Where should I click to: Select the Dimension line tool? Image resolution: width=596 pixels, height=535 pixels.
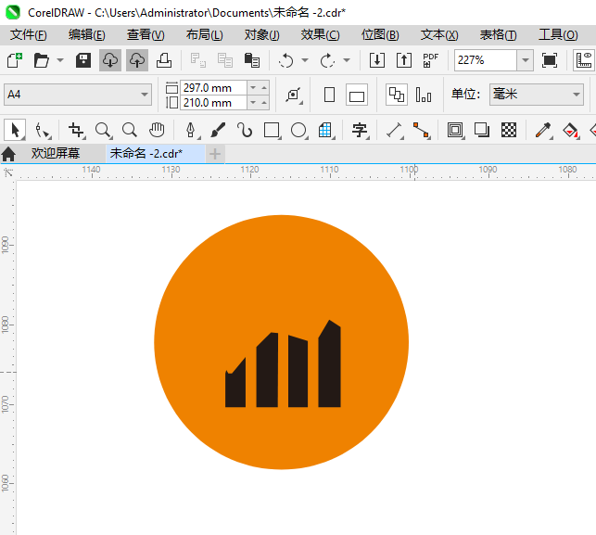tap(395, 130)
